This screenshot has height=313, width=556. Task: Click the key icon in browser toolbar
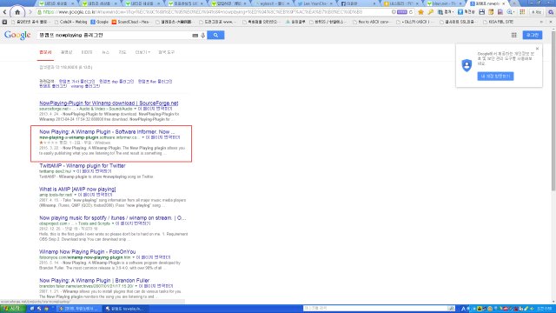[431, 12]
